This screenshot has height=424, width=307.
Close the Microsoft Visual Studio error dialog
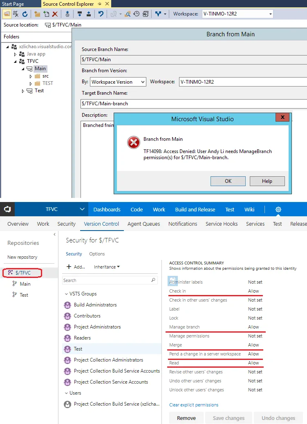point(282,117)
